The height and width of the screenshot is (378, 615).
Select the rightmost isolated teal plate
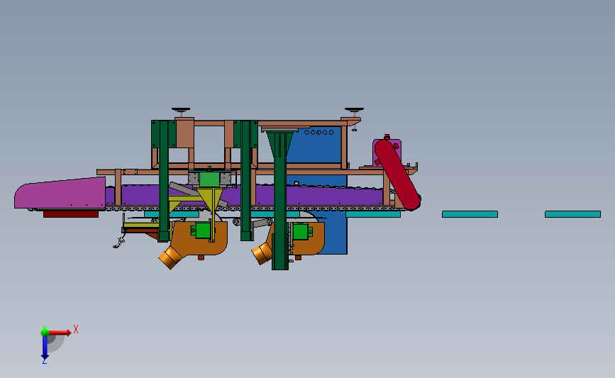coord(572,214)
